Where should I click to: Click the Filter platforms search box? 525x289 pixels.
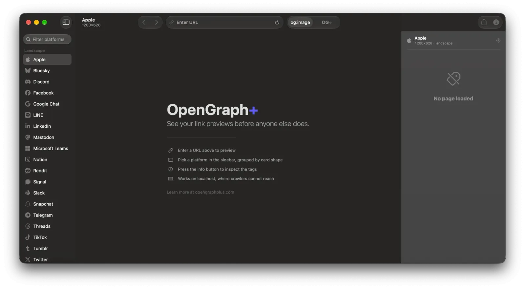click(47, 39)
